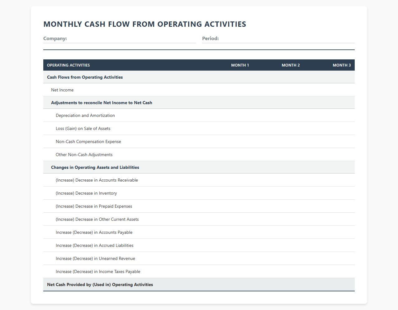This screenshot has height=310, width=398.
Task: Select Decrease in Accounts Receivable row
Action: [x=199, y=180]
